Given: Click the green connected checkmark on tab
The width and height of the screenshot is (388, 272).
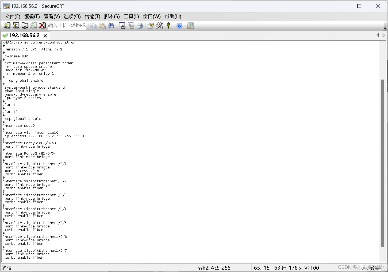Looking at the screenshot, I should coord(5,36).
